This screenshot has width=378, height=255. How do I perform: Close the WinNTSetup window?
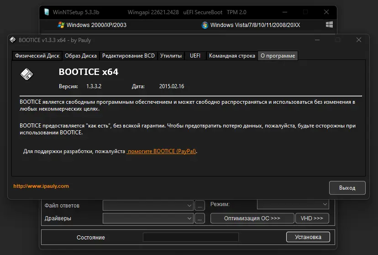click(x=326, y=12)
